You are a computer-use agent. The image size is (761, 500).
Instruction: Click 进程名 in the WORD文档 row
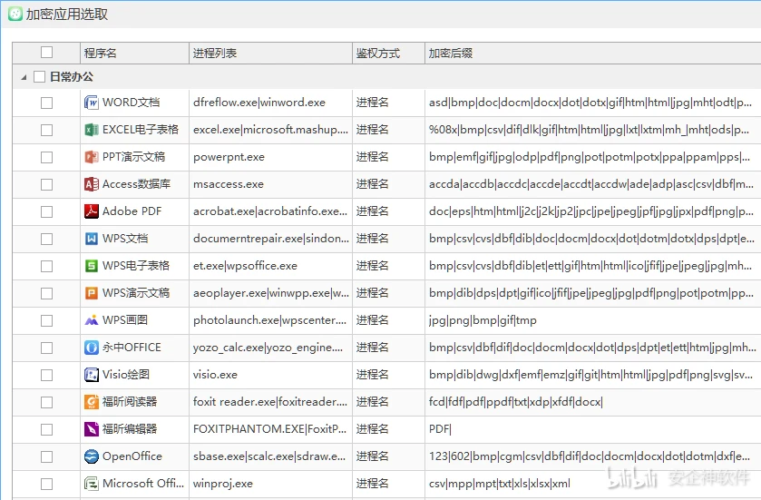point(372,103)
